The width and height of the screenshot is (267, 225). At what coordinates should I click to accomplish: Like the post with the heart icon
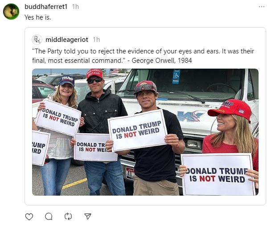pyautogui.click(x=29, y=217)
